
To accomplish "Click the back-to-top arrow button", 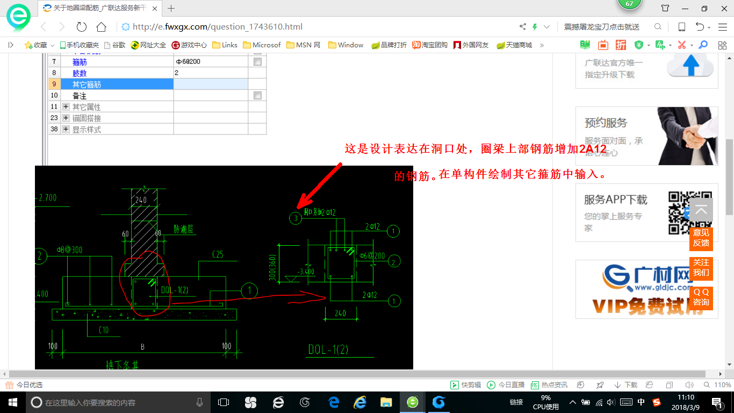I will 701,210.
